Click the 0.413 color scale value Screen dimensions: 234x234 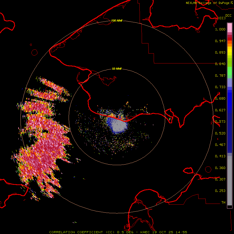pos(220,156)
